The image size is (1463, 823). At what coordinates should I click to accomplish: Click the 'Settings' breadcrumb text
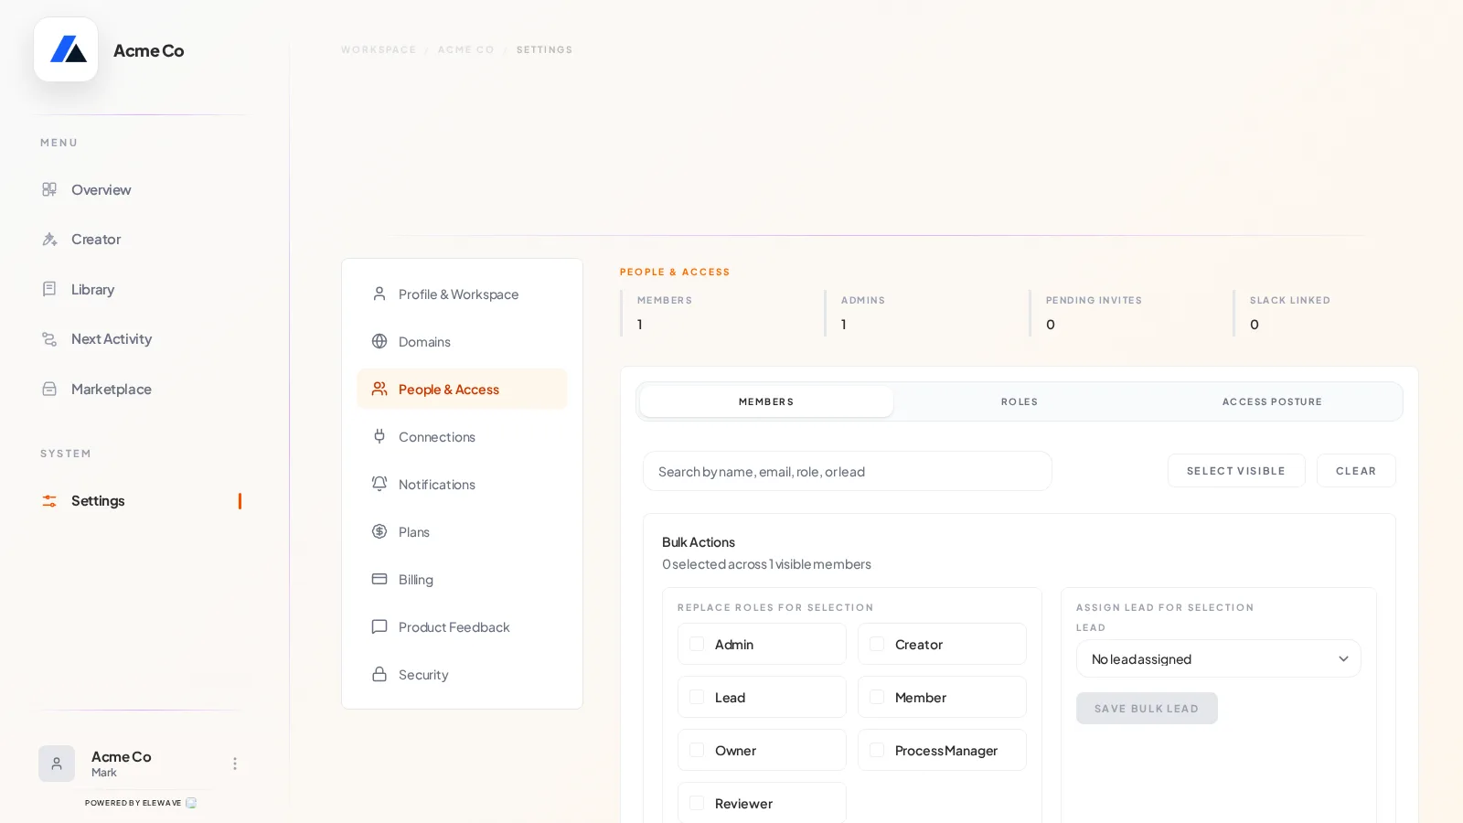point(544,50)
